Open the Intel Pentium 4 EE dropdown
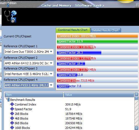 click(x=51, y=74)
